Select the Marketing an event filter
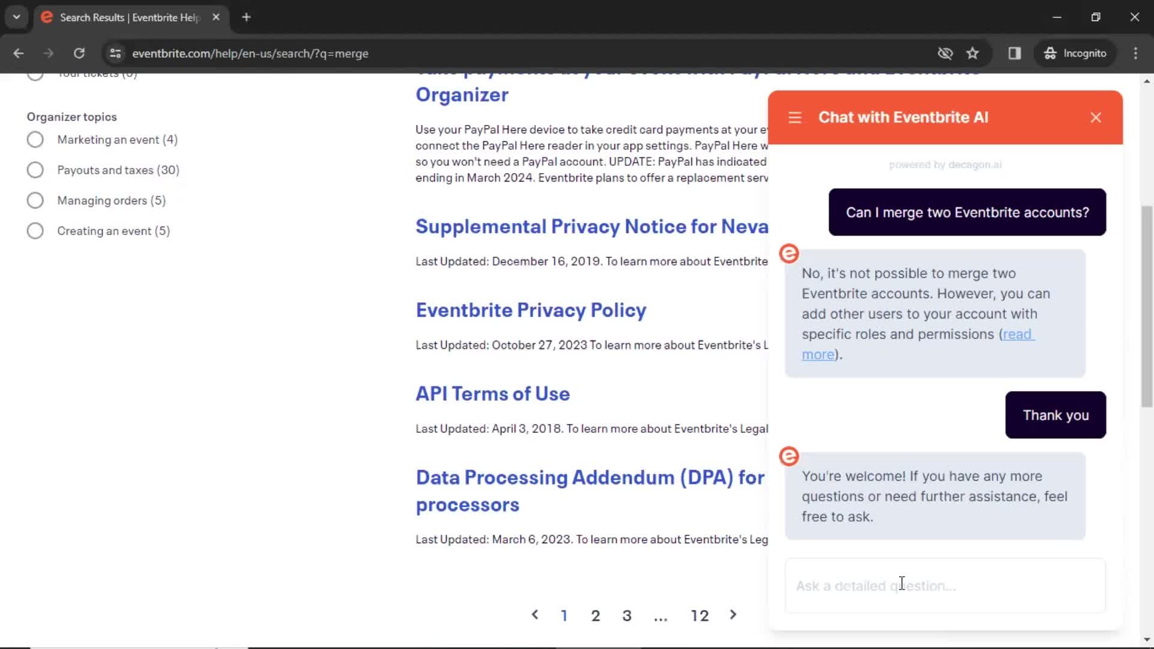Image resolution: width=1154 pixels, height=649 pixels. (x=35, y=140)
